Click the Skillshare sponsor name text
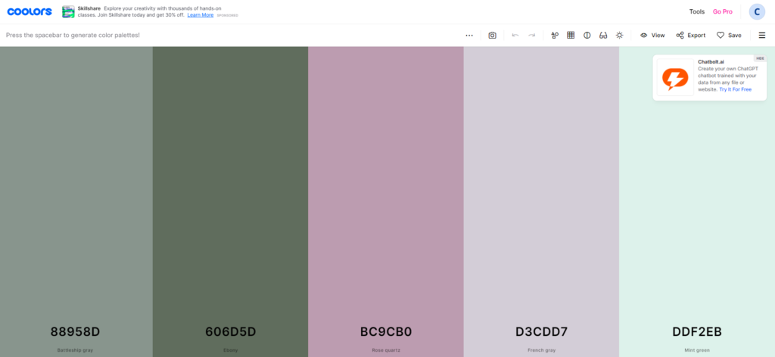775x357 pixels. tap(89, 8)
